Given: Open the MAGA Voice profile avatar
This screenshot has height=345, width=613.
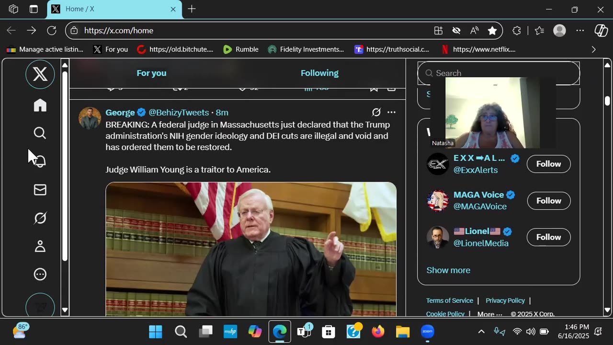Looking at the screenshot, I should pyautogui.click(x=438, y=201).
